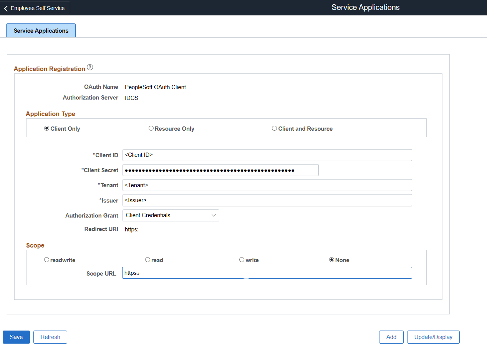
Task: Switch to the Service Applications tab
Action: (x=41, y=30)
